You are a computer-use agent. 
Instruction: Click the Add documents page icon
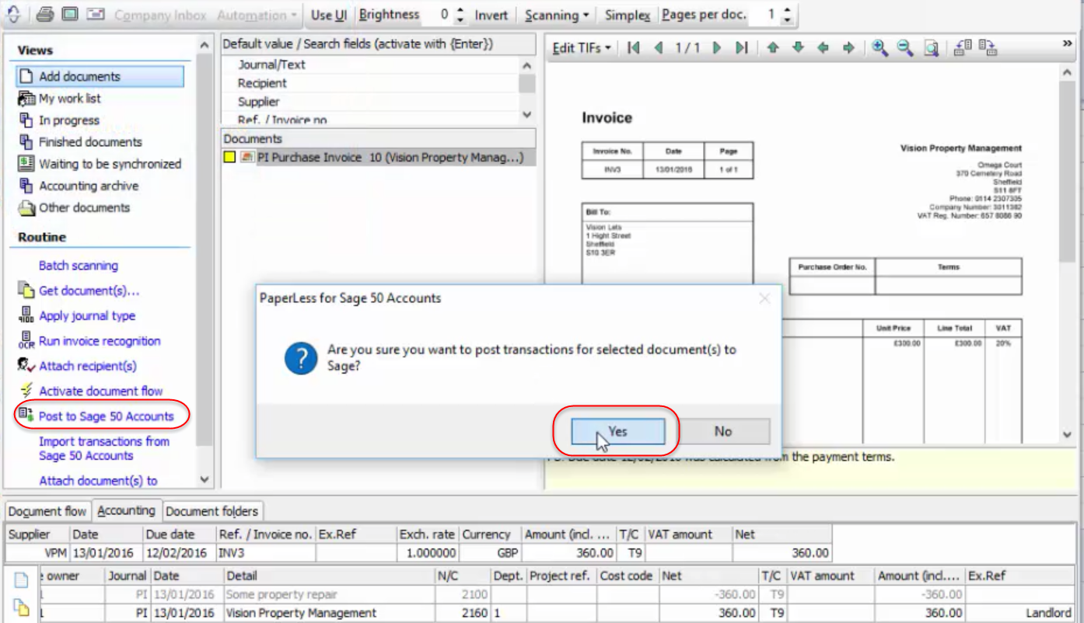pos(26,76)
